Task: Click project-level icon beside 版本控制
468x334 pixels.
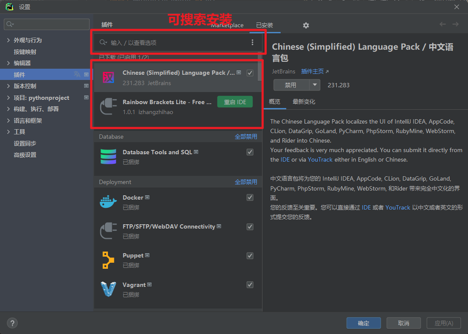Action: (x=86, y=86)
